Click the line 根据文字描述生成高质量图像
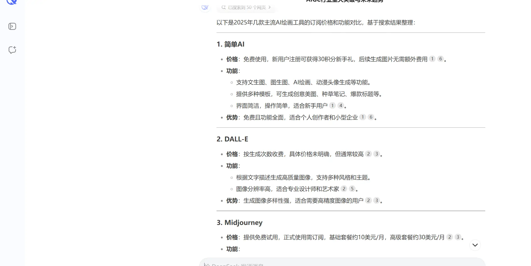This screenshot has height=266, width=531. 304,178
